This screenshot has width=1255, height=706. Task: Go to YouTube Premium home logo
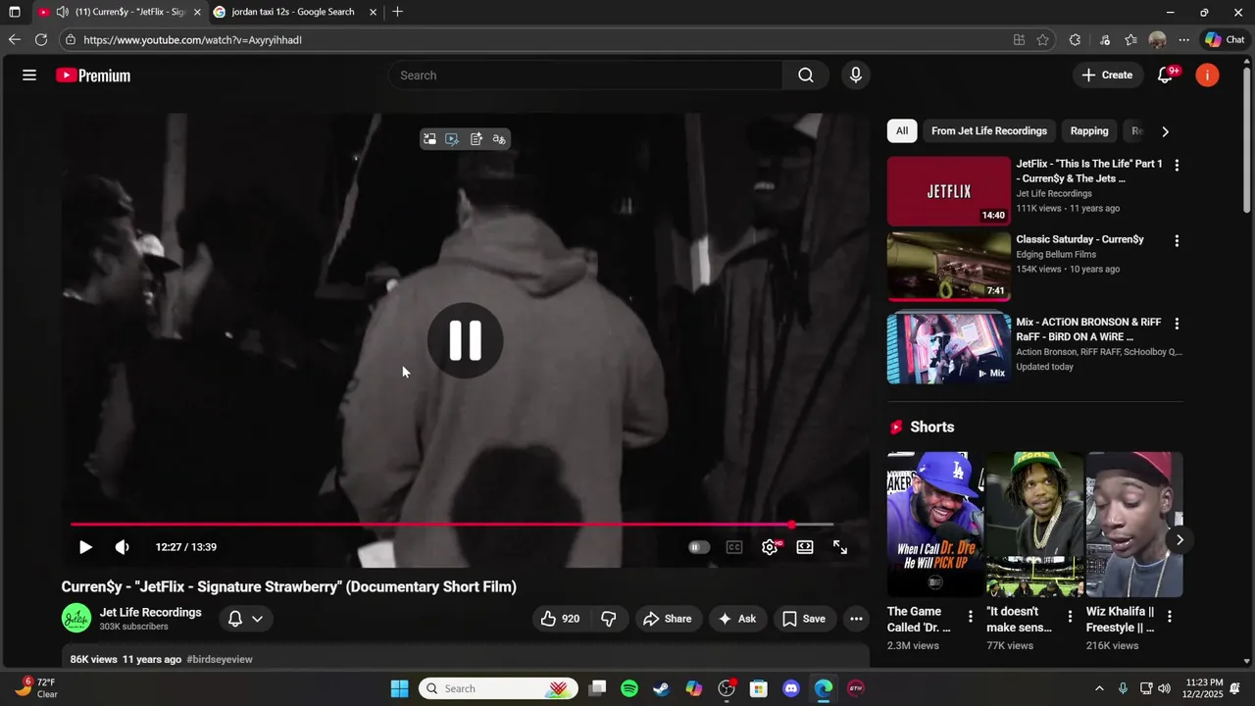[93, 76]
